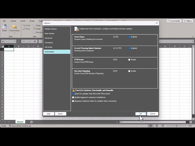Click the extensions header icon in Options
195x146 pixels.
point(76,29)
